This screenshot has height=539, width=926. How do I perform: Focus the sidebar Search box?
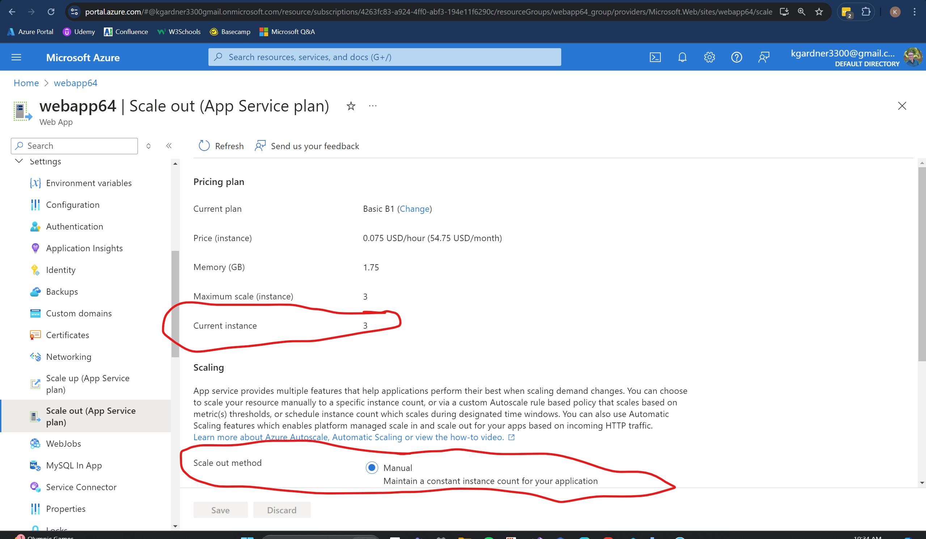(x=74, y=146)
